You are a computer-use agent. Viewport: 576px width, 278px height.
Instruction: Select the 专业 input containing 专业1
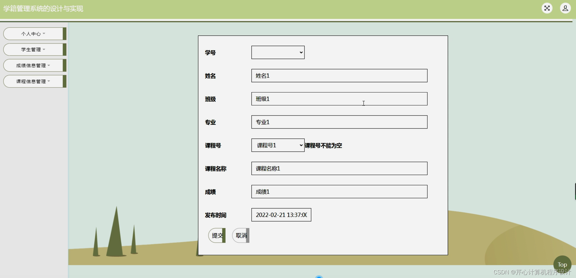pos(339,122)
